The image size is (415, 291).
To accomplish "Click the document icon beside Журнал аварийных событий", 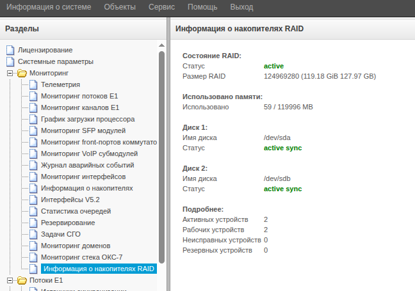I will pyautogui.click(x=33, y=165).
